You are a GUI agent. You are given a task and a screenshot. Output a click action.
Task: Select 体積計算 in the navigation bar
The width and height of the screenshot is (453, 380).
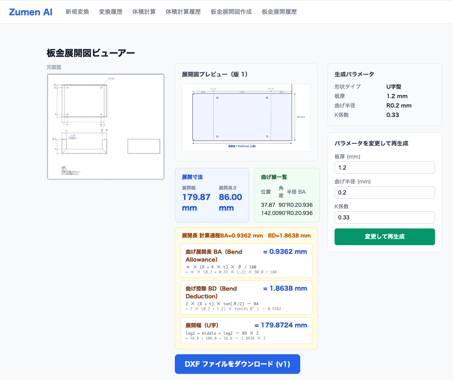click(144, 12)
